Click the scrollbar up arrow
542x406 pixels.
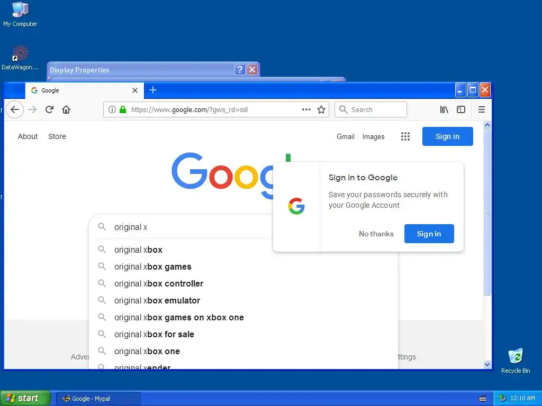[487, 125]
